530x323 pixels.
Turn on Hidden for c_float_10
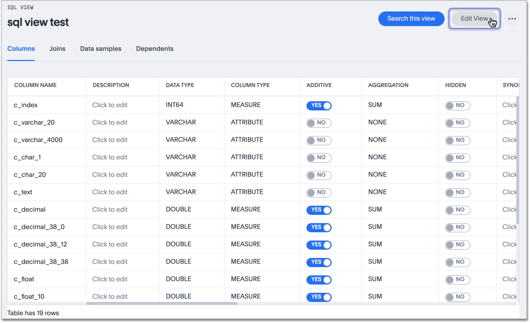pos(457,297)
